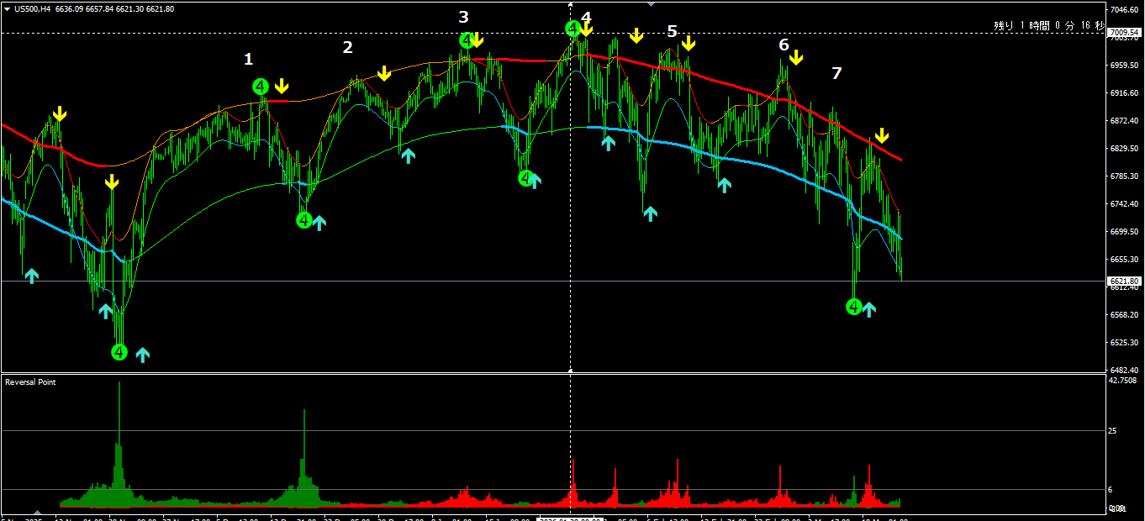Click the lowest green circle 4 marker on chart
This screenshot has width=1145, height=521.
[x=119, y=352]
